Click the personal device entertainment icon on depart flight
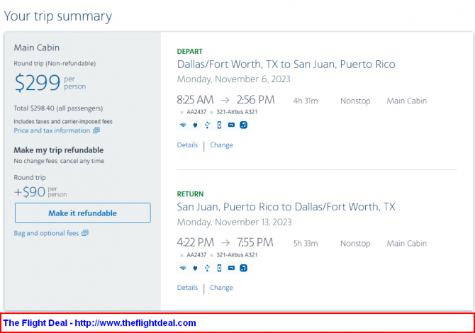 pos(219,125)
